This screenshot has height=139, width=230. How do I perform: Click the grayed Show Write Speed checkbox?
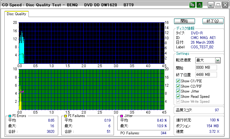178,102
